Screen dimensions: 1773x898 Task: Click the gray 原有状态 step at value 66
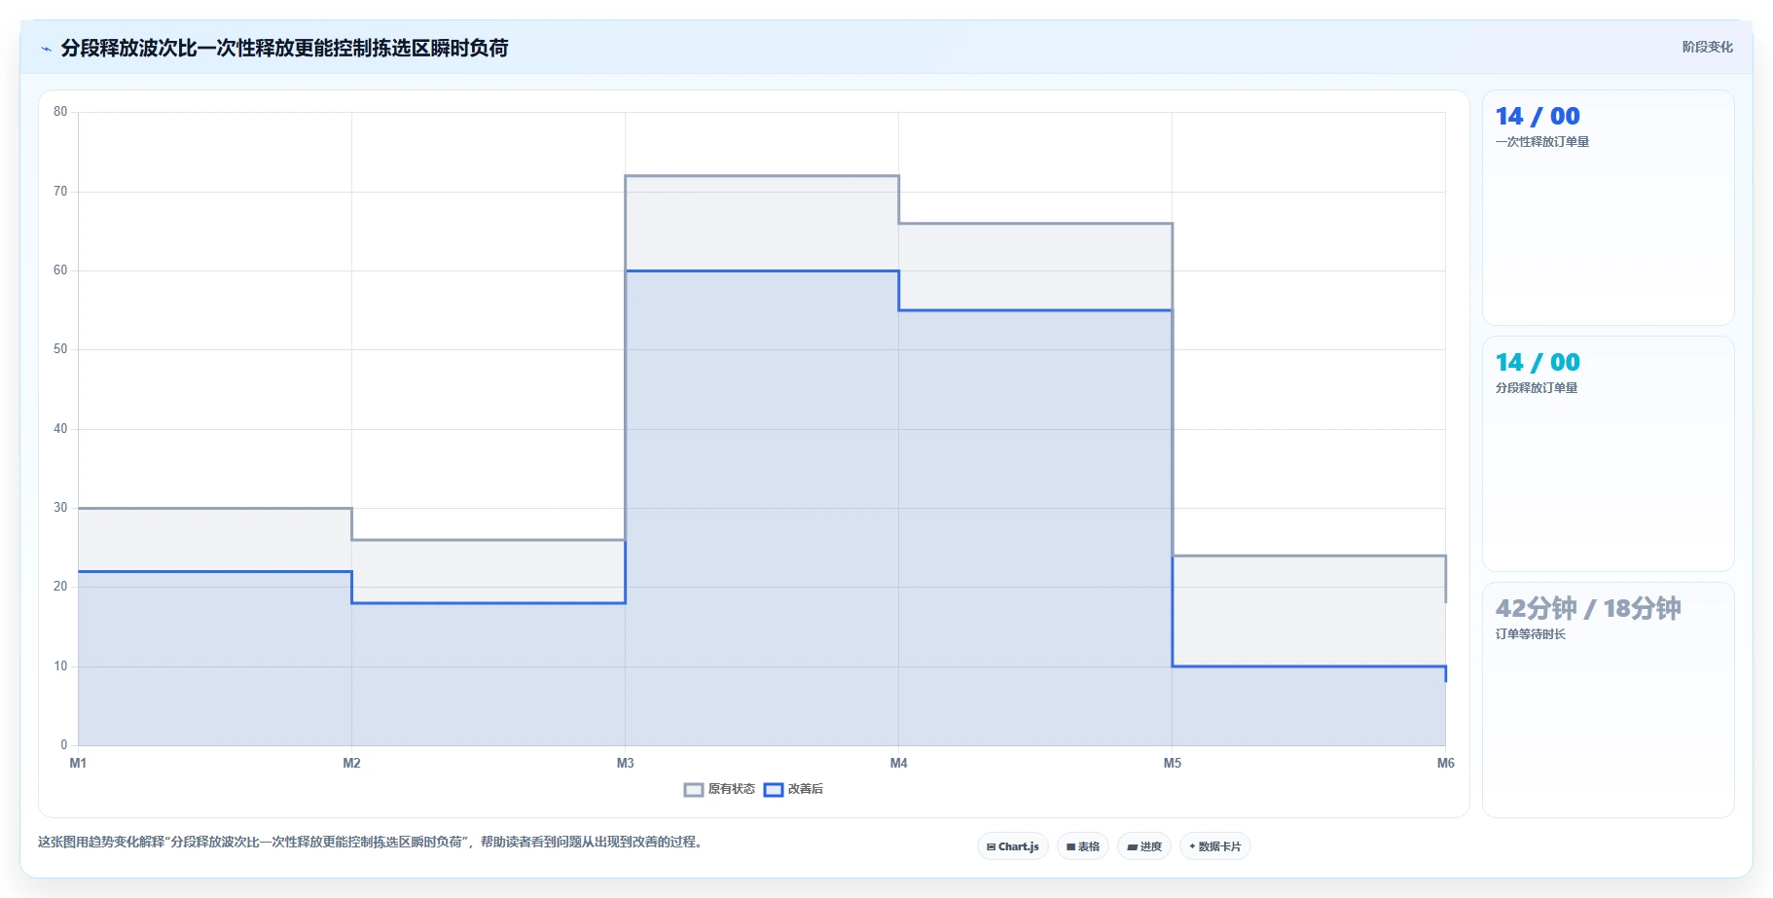tap(1035, 224)
